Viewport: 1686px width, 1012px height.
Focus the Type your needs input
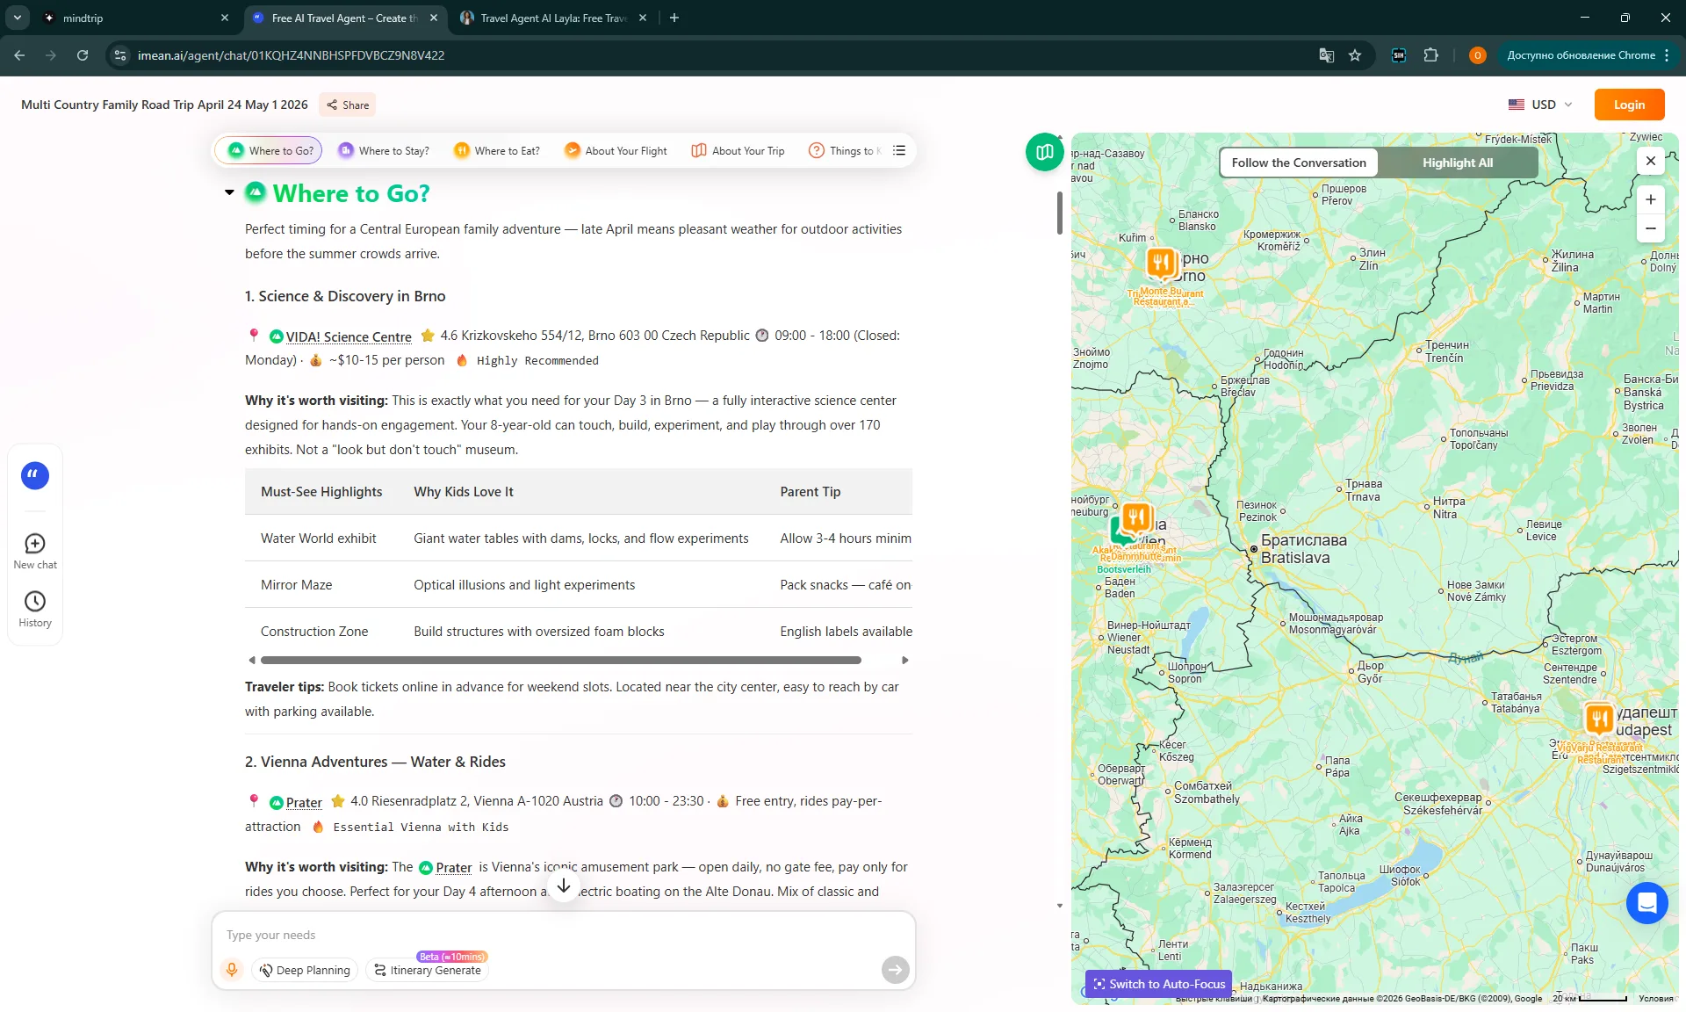coord(562,935)
